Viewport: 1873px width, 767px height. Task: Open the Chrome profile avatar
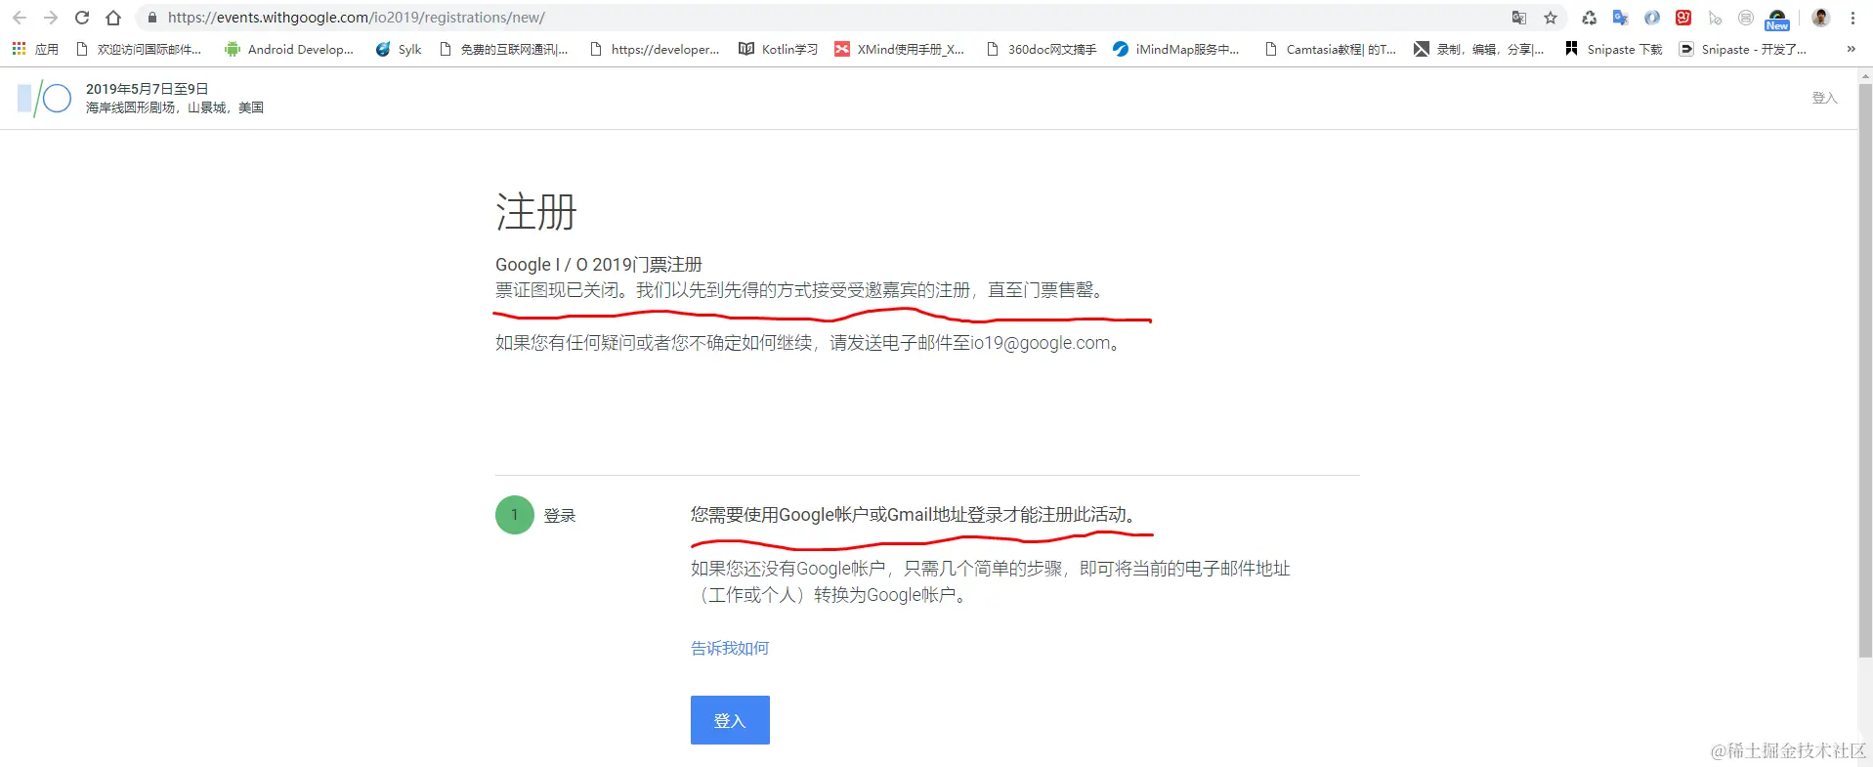tap(1820, 18)
